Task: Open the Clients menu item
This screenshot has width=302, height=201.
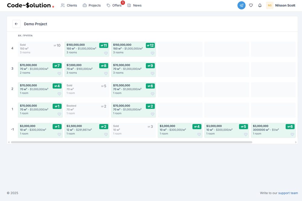Action: 69,5
